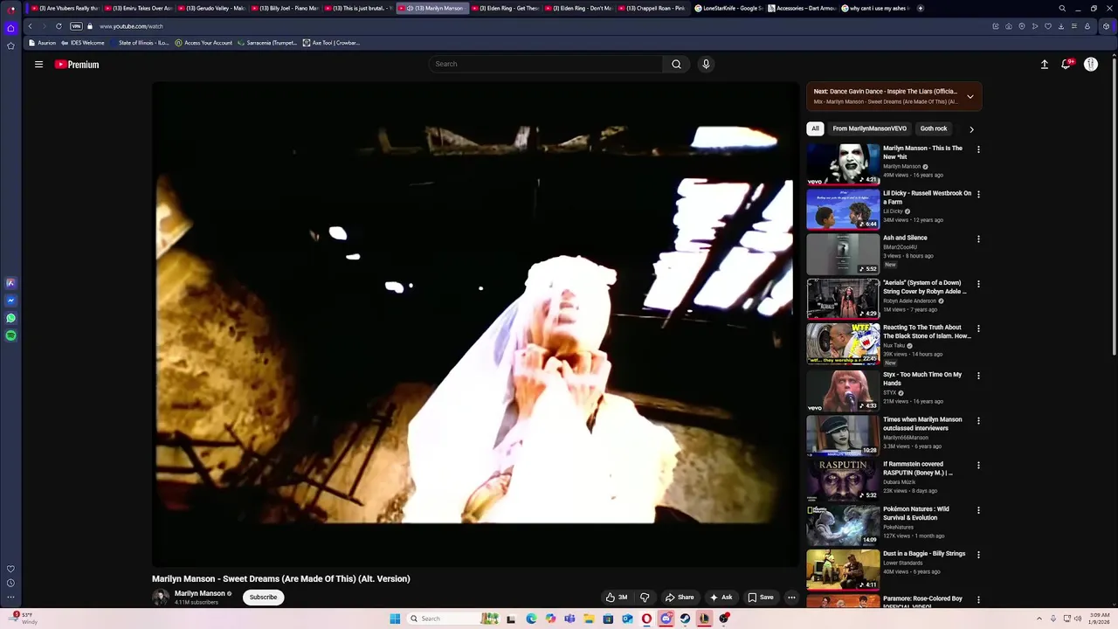Image resolution: width=1118 pixels, height=629 pixels.
Task: Open options menu for Ash and Silence
Action: point(978,238)
